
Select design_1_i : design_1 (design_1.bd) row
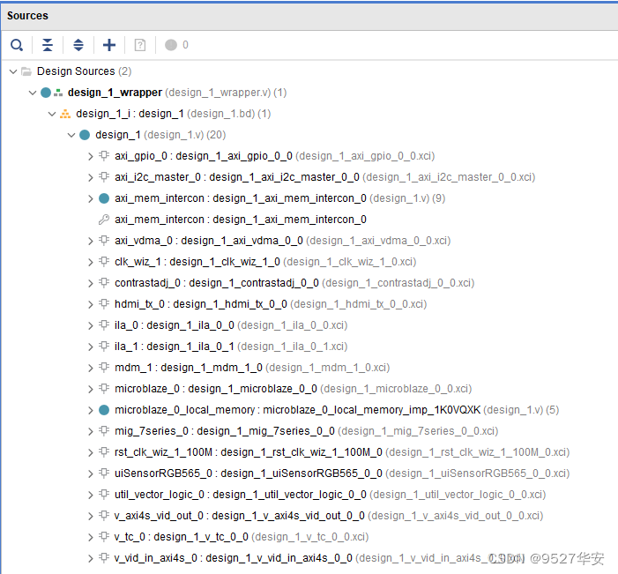[174, 114]
